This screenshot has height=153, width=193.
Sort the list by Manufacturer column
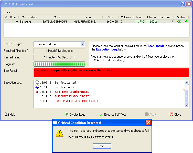pos(30,17)
